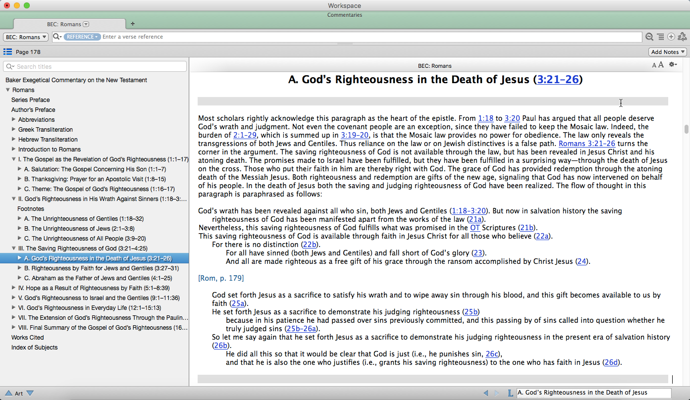Select Baker Exegetical Commentary root title
This screenshot has width=690, height=400.
[76, 80]
